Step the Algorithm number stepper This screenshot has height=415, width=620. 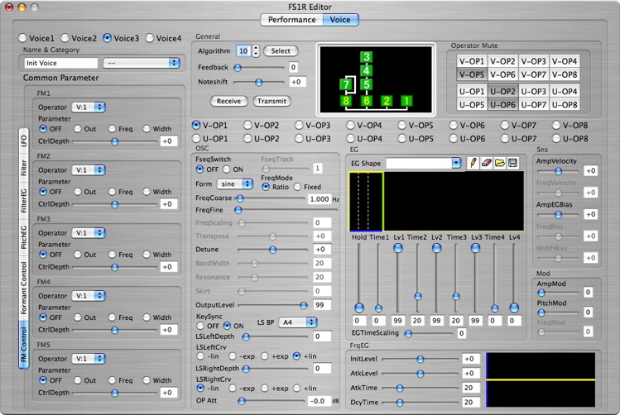[256, 51]
